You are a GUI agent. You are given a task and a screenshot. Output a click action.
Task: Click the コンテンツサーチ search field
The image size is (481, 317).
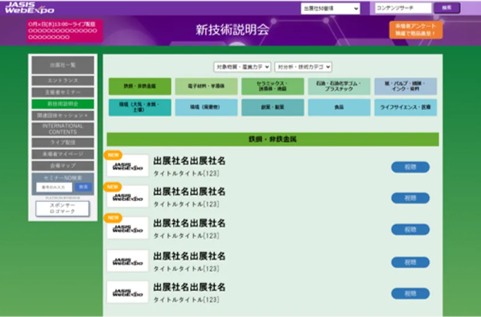coord(403,8)
